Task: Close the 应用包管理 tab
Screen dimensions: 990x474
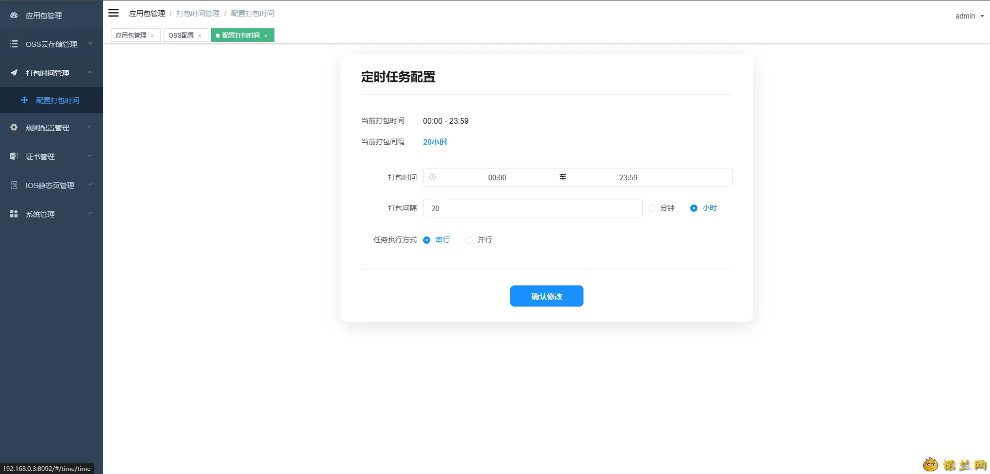Action: pyautogui.click(x=152, y=36)
